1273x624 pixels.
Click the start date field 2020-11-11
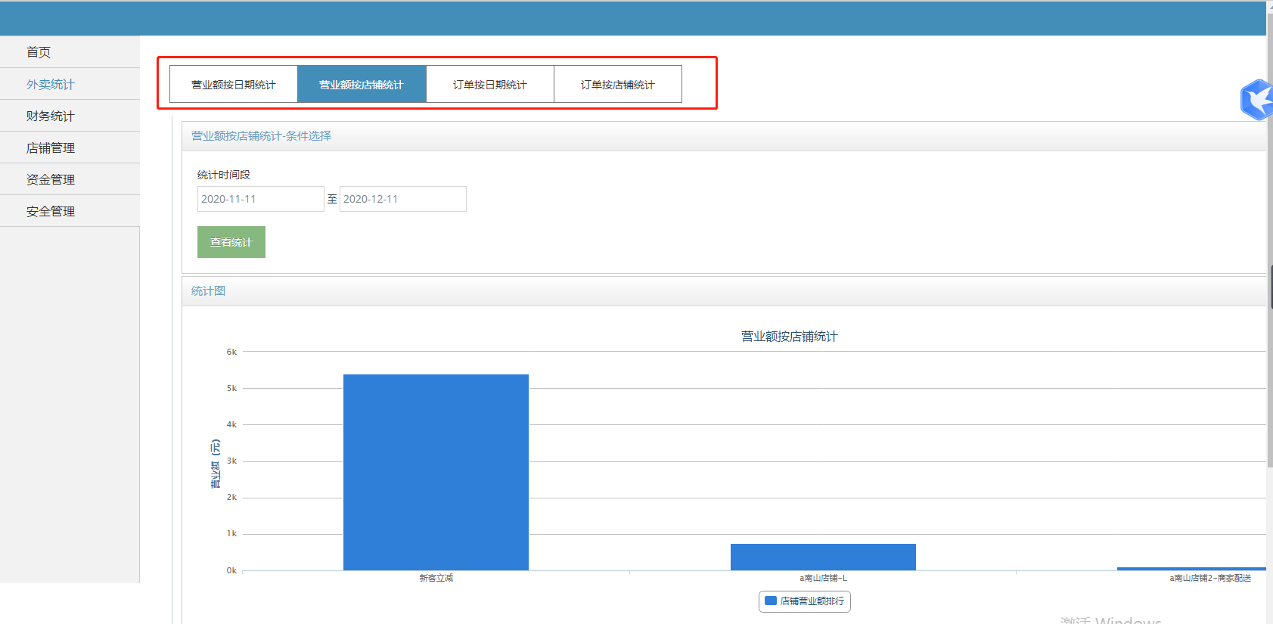coord(260,199)
